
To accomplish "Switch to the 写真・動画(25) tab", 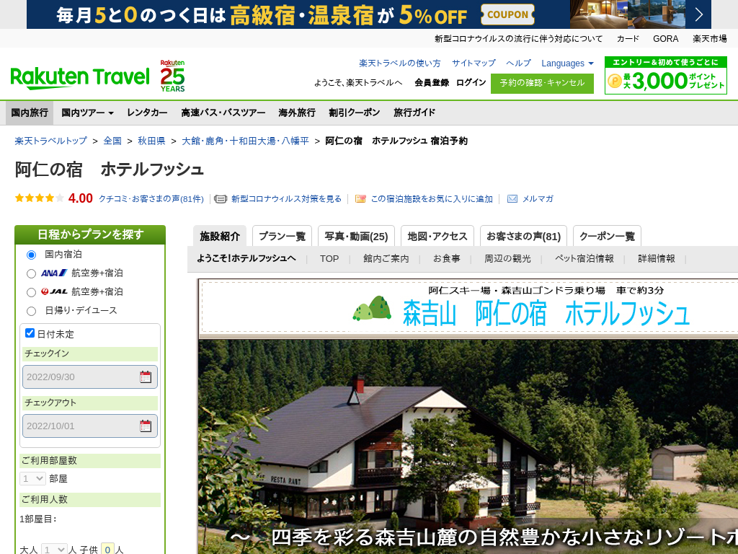I will coord(356,236).
